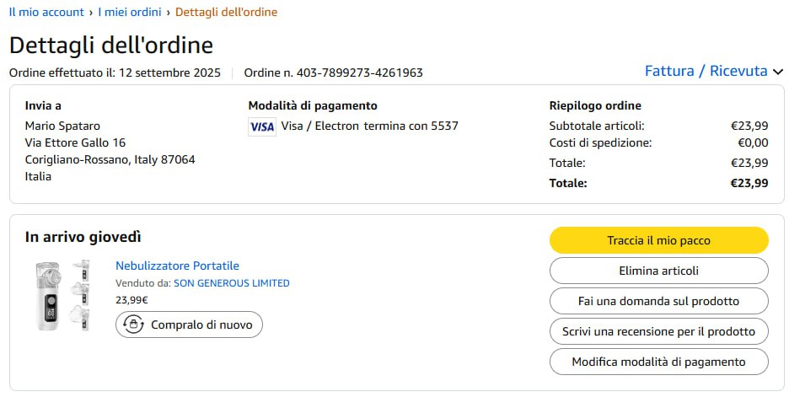Viewport: 789px width, 397px height.
Task: Click the Riepilogo ordine heading
Action: tap(595, 105)
